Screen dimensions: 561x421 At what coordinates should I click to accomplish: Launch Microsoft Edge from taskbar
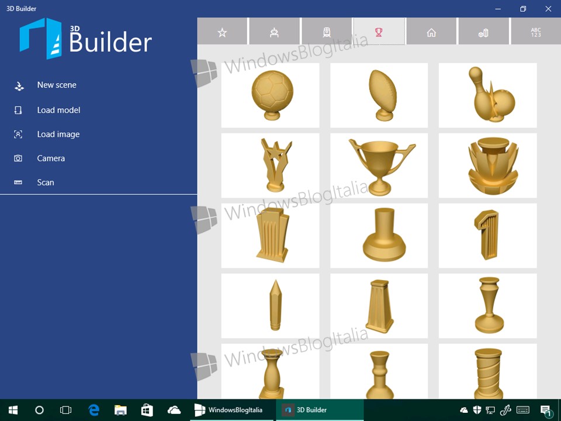(93, 410)
